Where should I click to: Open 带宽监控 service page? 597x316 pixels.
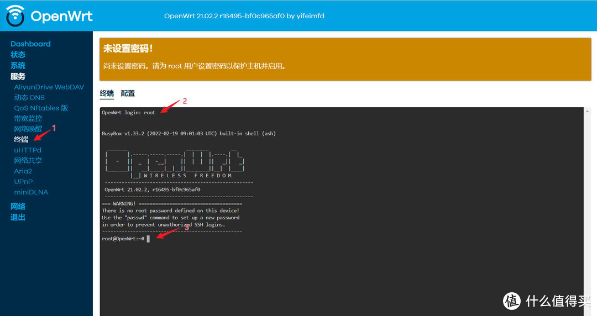[28, 118]
